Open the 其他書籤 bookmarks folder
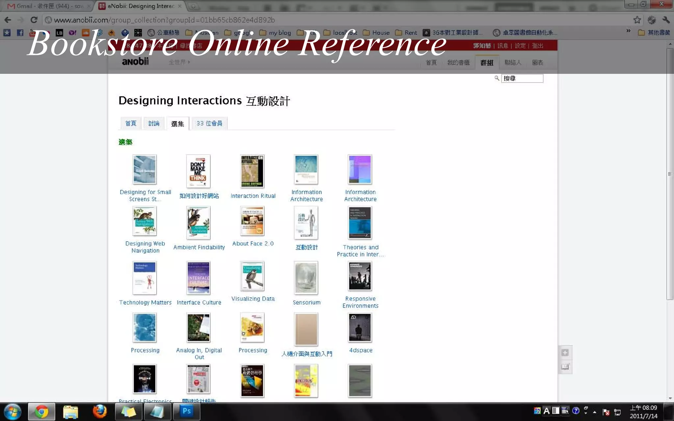This screenshot has height=421, width=674. click(654, 33)
